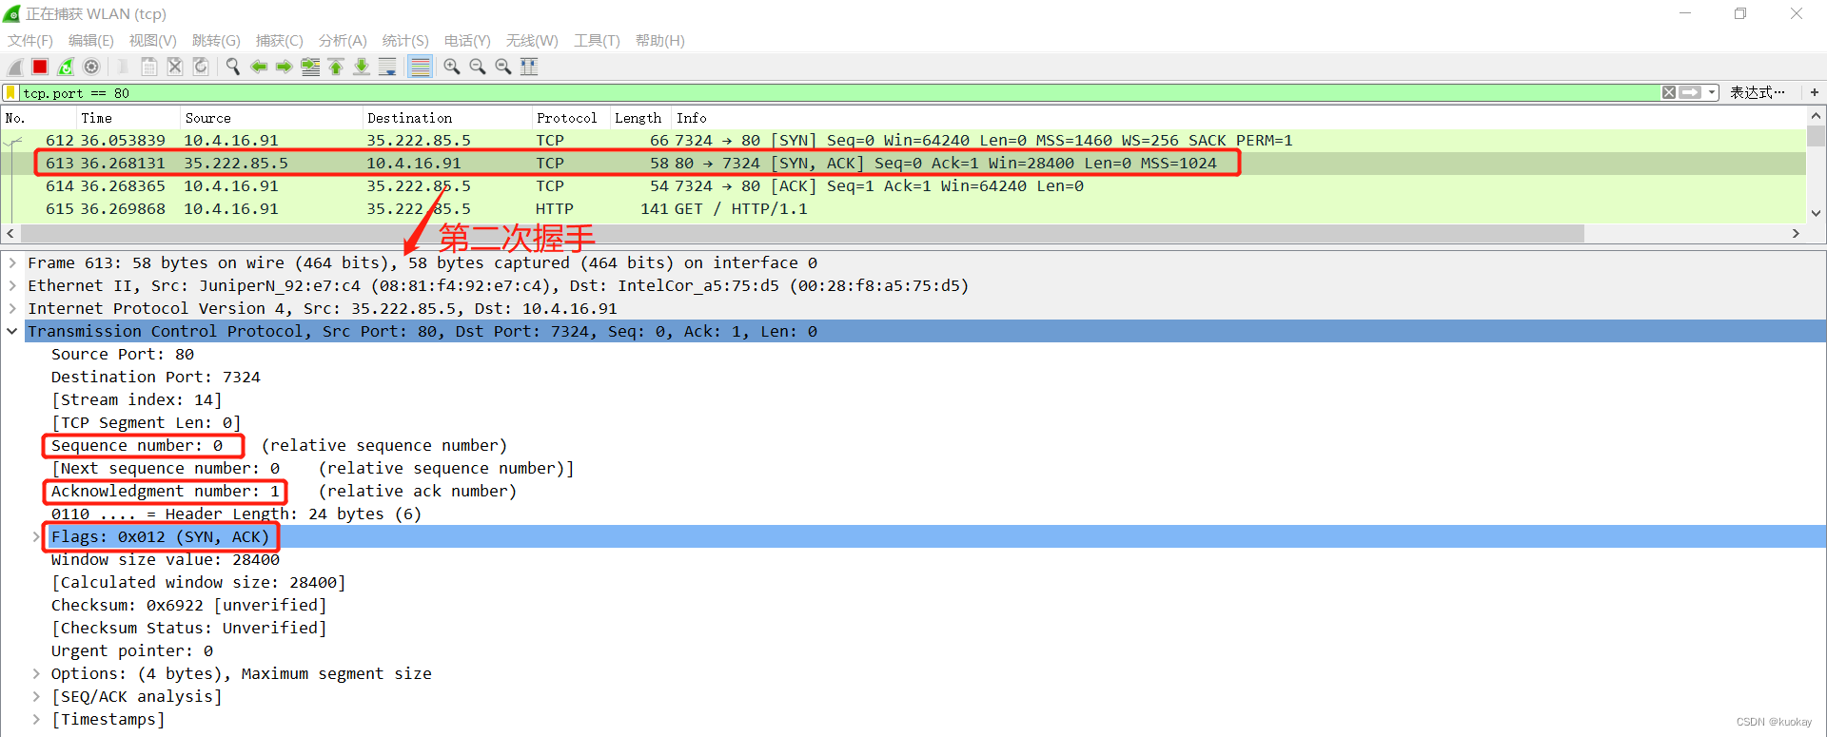This screenshot has height=737, width=1827.
Task: Click the start capture shark-fin icon
Action: [x=15, y=67]
